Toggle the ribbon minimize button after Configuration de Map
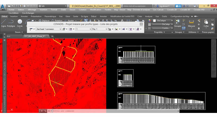The height and width of the screenshot is (117, 217). tap(195, 16)
